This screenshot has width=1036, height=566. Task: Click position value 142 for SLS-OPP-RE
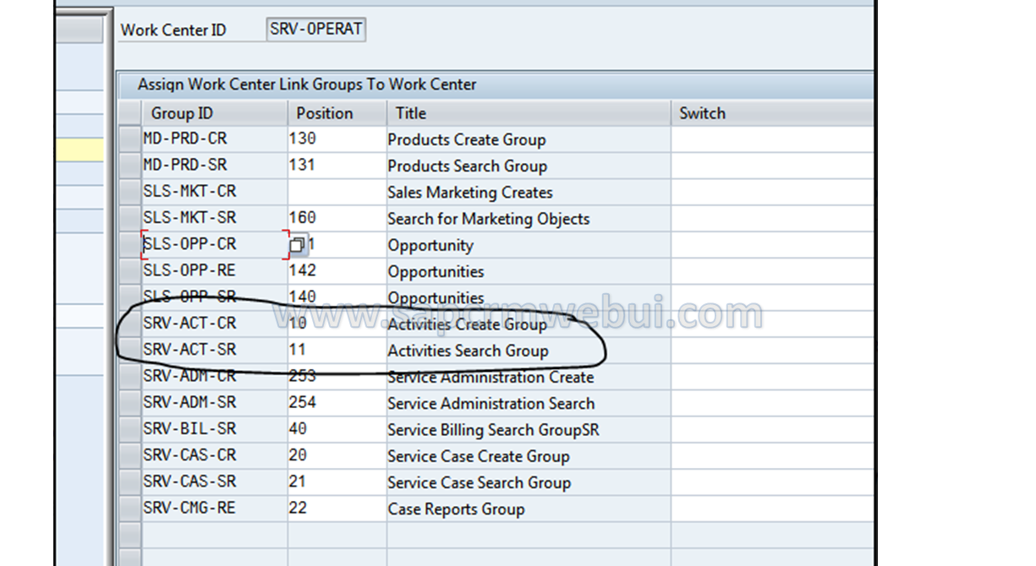click(337, 271)
